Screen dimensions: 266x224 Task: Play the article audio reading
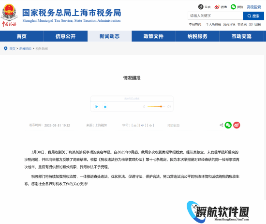97,107
